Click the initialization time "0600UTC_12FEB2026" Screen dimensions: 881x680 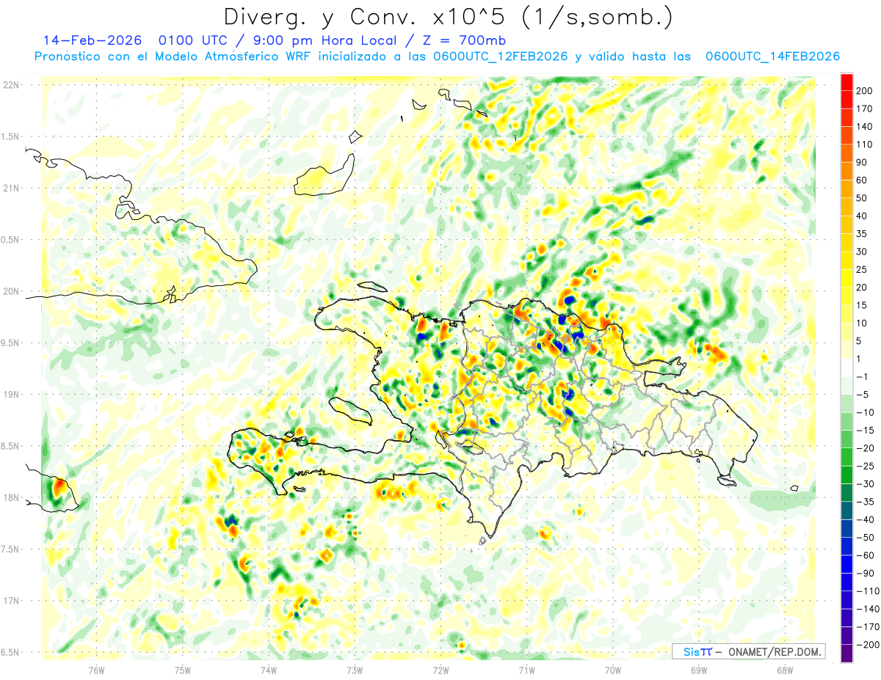(500, 56)
